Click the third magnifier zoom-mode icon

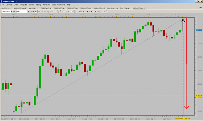coord(48,11)
